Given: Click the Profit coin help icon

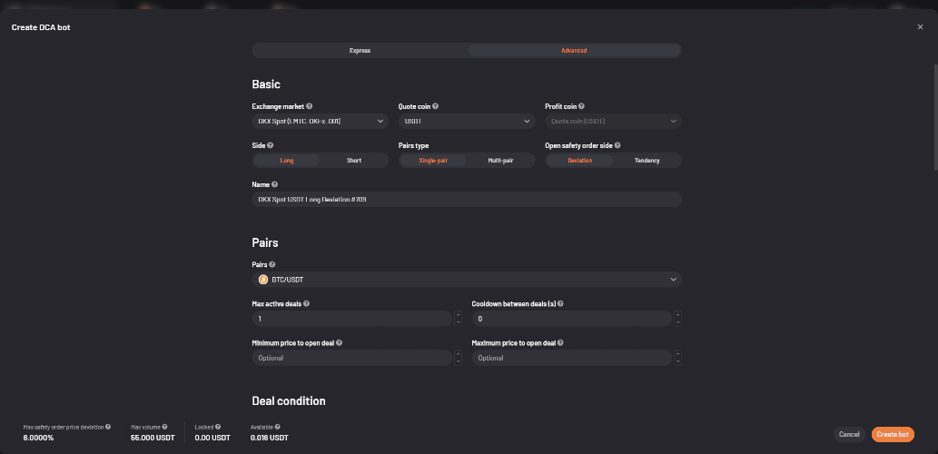Looking at the screenshot, I should click(x=581, y=106).
